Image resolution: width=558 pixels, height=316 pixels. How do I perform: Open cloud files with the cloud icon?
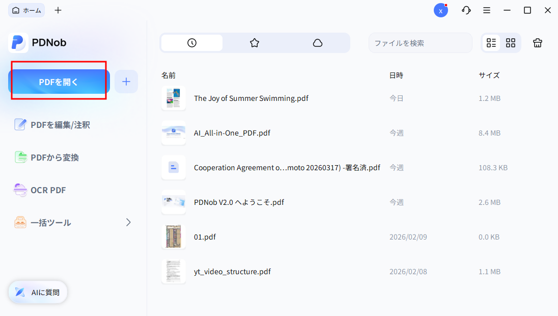click(x=318, y=43)
